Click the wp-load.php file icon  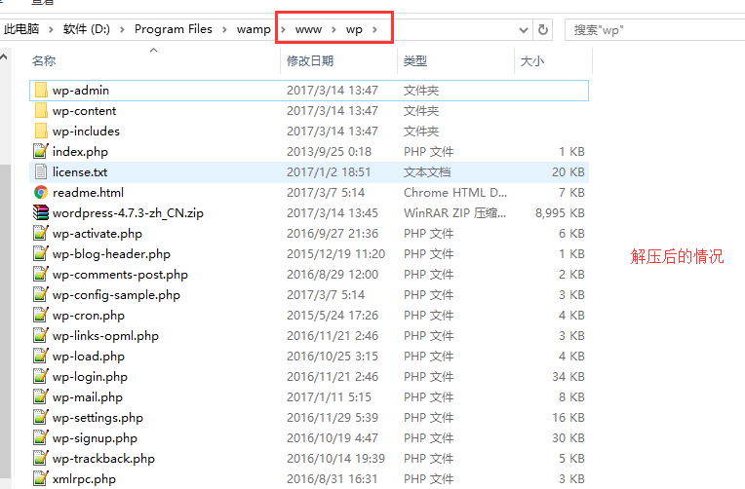[x=41, y=356]
